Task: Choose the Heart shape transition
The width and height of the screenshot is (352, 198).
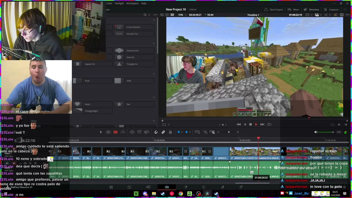Action: pos(92,104)
